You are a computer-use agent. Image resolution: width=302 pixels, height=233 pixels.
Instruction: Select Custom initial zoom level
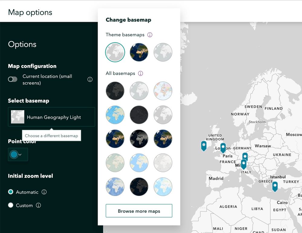pos(11,205)
